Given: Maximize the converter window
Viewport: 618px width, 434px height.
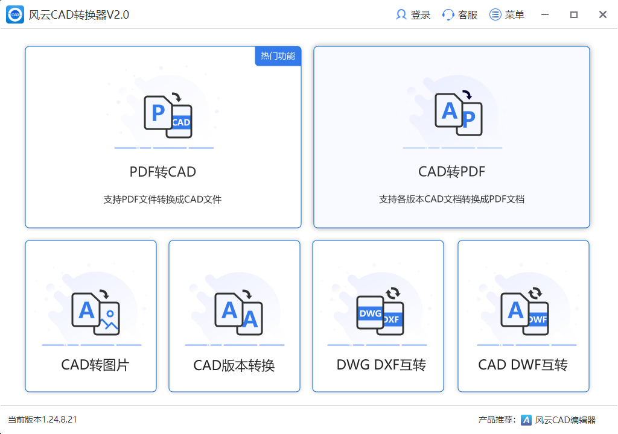Looking at the screenshot, I should [574, 15].
